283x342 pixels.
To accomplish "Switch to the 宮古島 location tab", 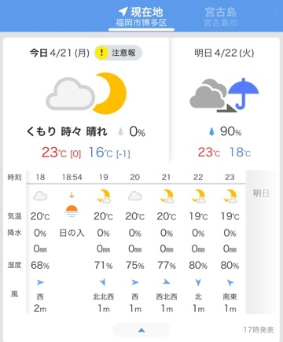I will 221,17.
